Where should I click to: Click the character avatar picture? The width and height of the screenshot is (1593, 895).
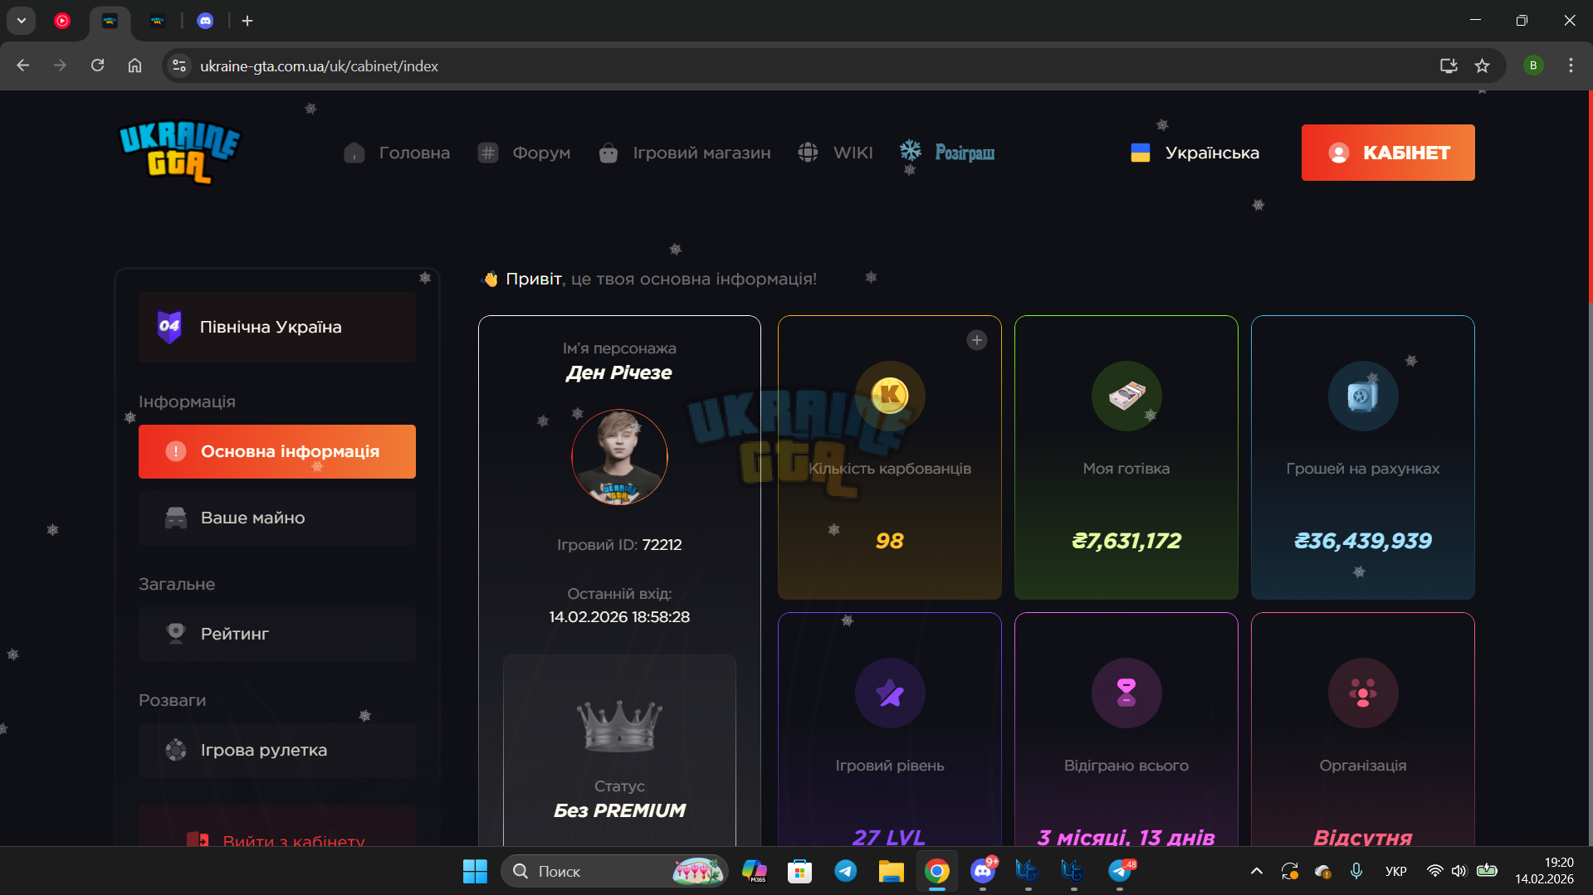click(x=619, y=457)
